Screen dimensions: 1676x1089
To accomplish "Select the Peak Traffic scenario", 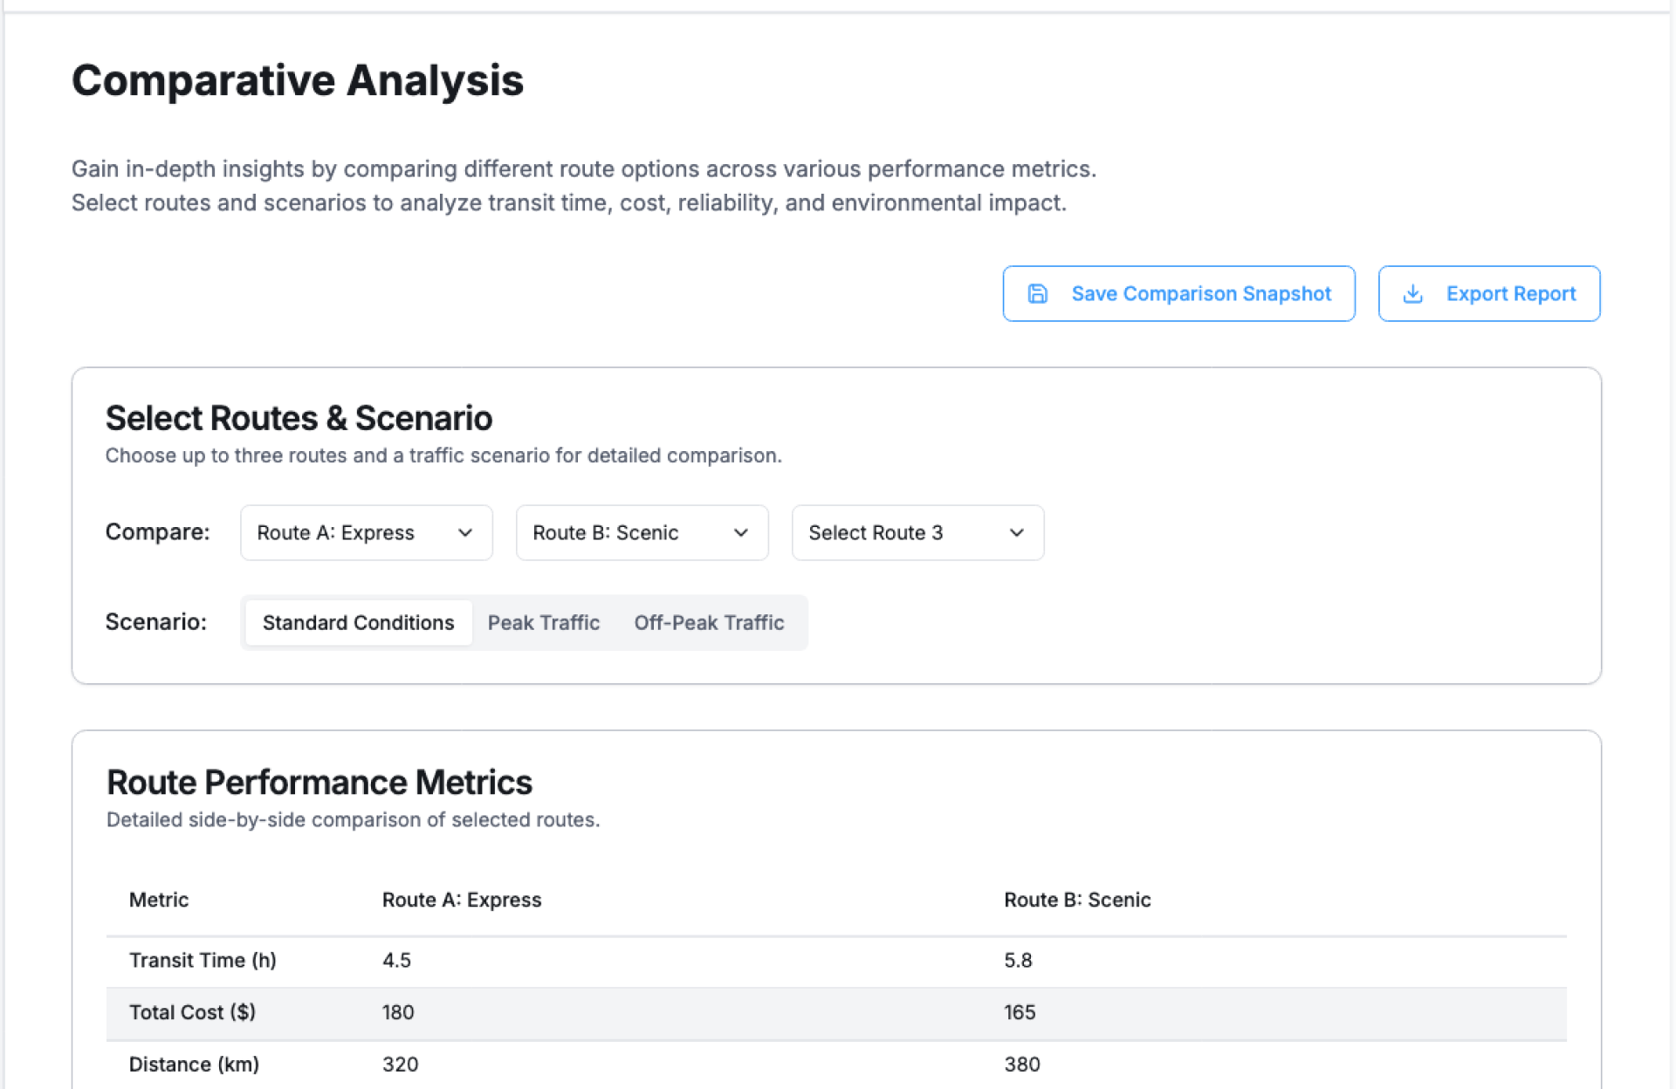I will 543,623.
